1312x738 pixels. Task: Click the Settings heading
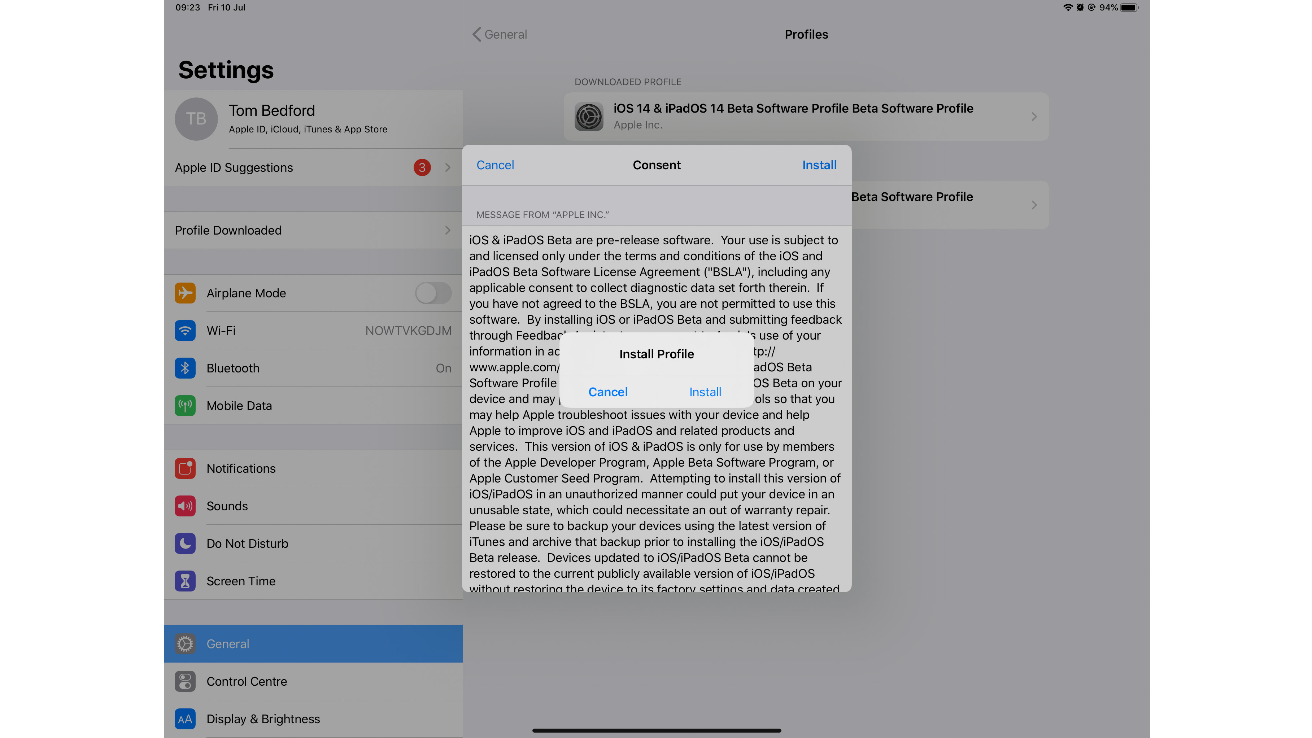click(x=226, y=70)
